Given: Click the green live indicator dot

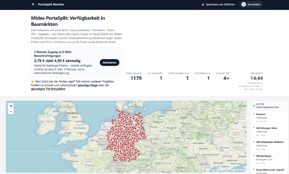Looking at the screenshot, I should pyautogui.click(x=254, y=106).
